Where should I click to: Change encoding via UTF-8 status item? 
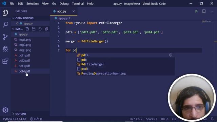(164, 119)
